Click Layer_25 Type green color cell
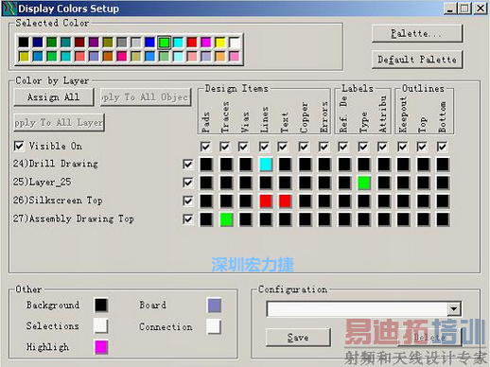The height and width of the screenshot is (367, 490). 364,183
